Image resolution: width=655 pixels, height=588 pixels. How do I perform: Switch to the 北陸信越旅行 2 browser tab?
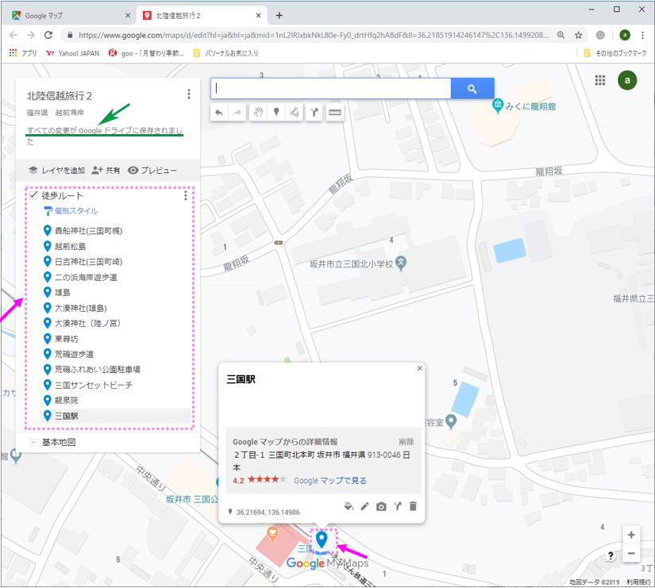pos(203,16)
